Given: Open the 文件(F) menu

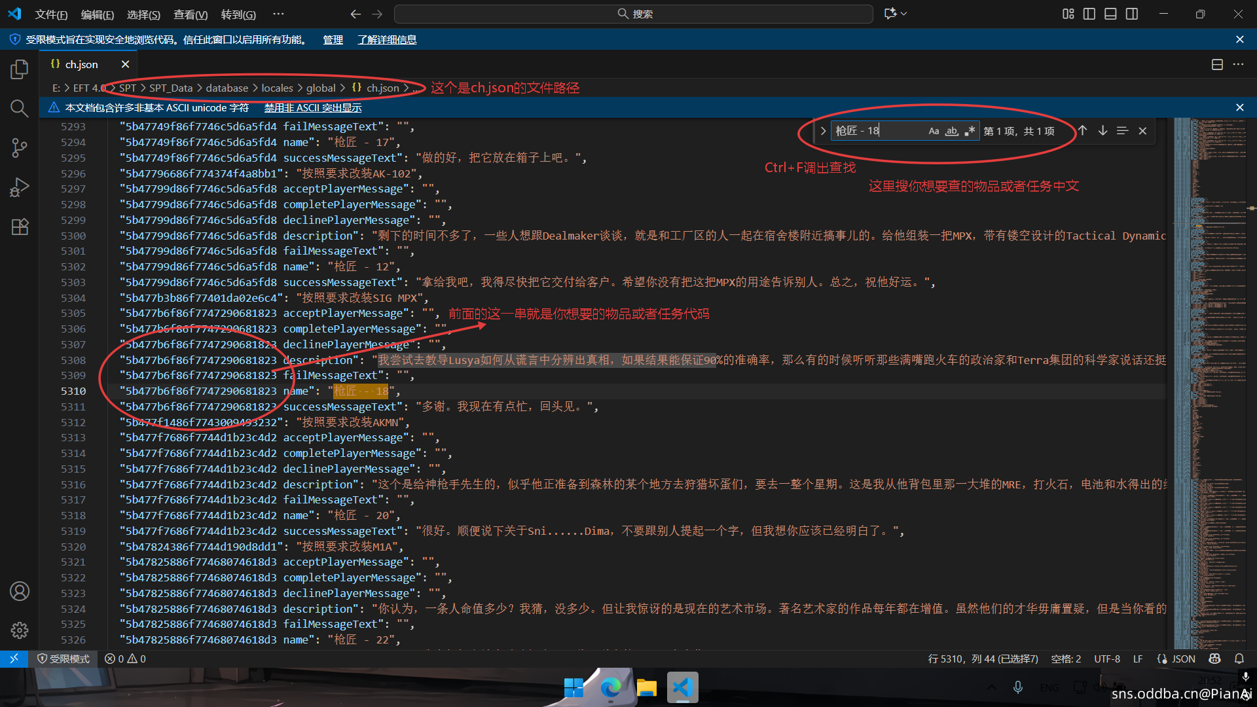Looking at the screenshot, I should (51, 14).
